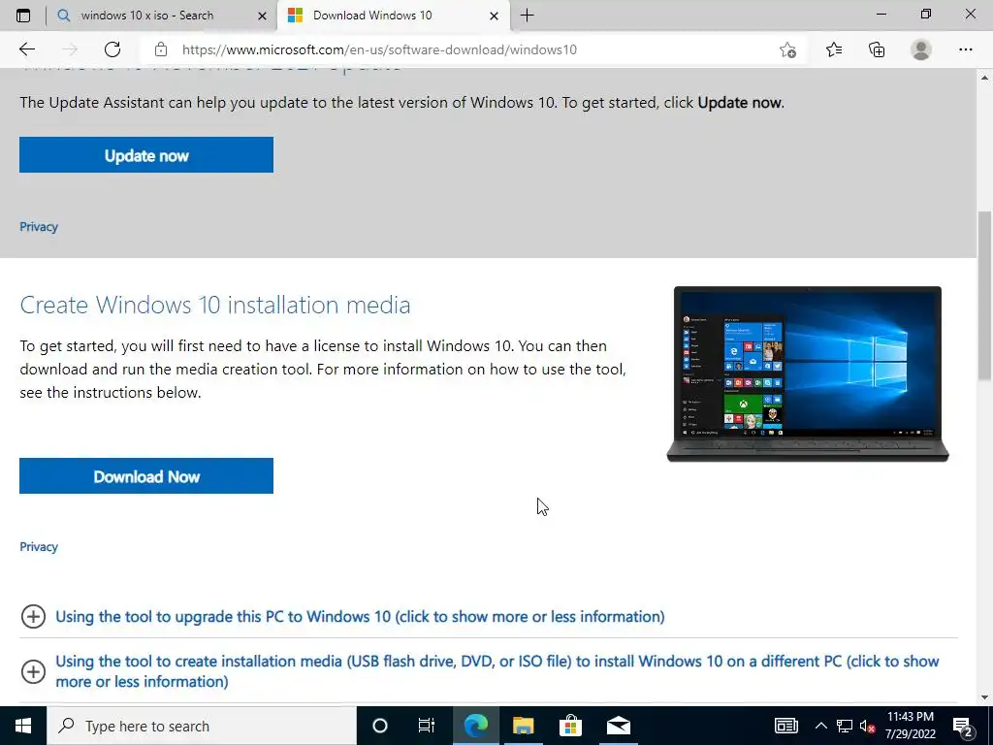Open Mail app from taskbar
The height and width of the screenshot is (745, 993).
point(619,726)
